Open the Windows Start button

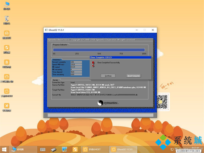coord(4,149)
